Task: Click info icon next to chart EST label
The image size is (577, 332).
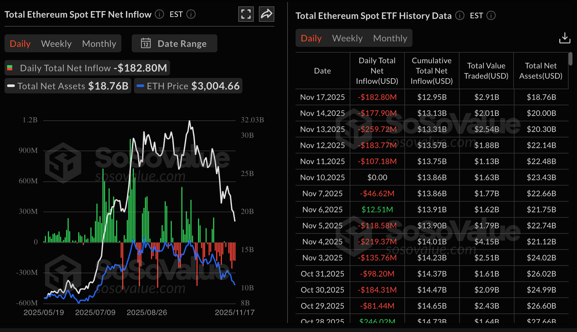Action: 191,14
